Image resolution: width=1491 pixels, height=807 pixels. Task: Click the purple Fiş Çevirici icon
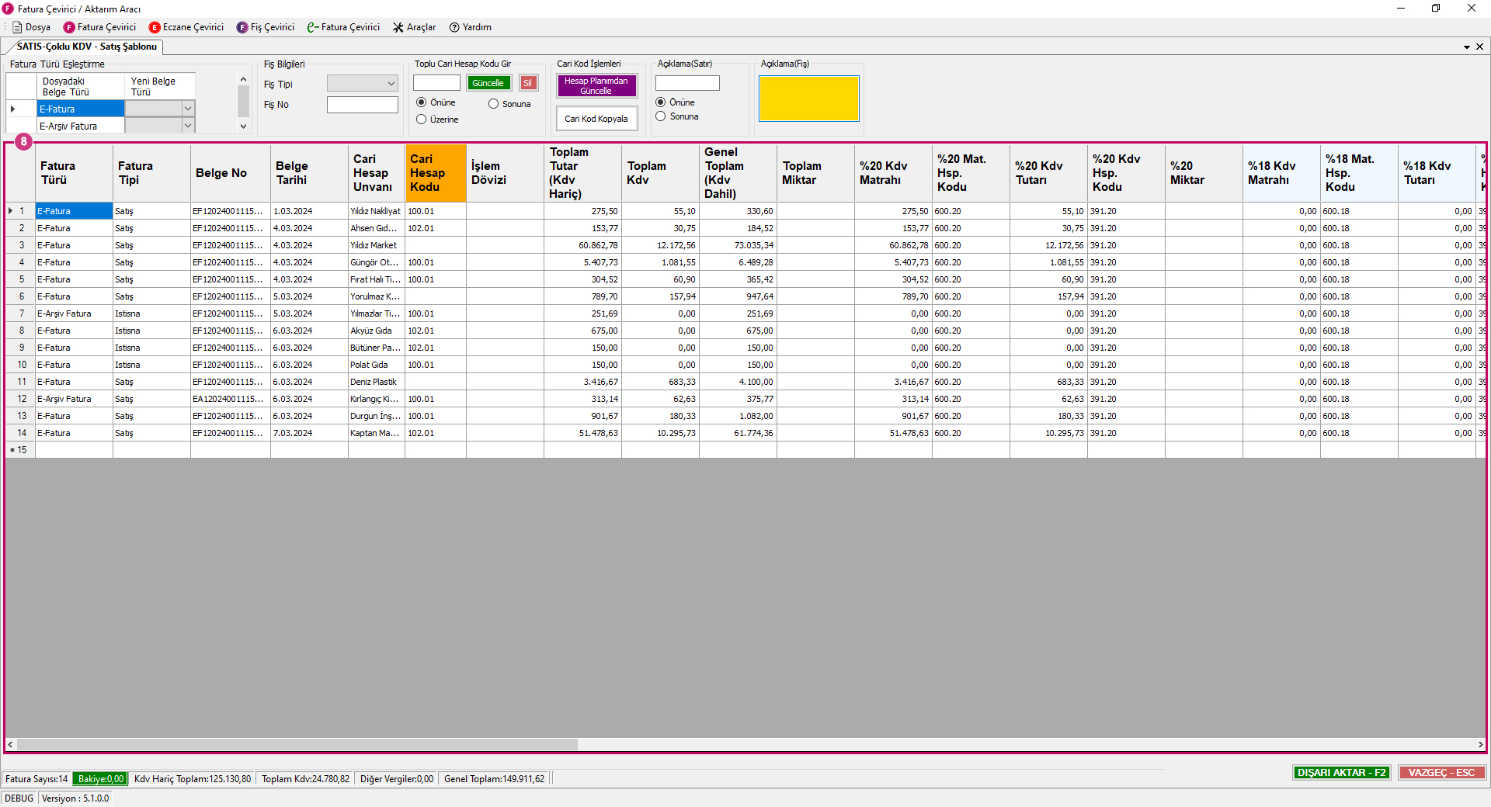point(242,27)
